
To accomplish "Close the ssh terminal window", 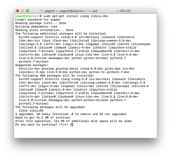I will click(18, 11).
